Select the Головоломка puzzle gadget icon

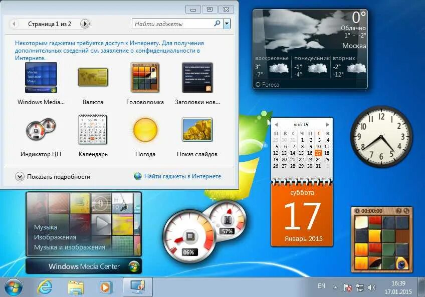[x=145, y=78]
